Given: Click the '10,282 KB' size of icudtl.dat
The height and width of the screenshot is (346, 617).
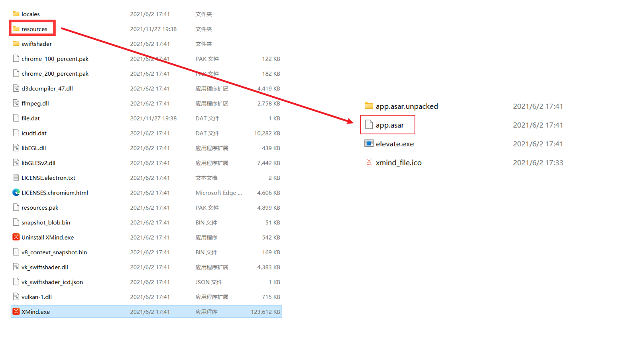Looking at the screenshot, I should click(x=267, y=133).
